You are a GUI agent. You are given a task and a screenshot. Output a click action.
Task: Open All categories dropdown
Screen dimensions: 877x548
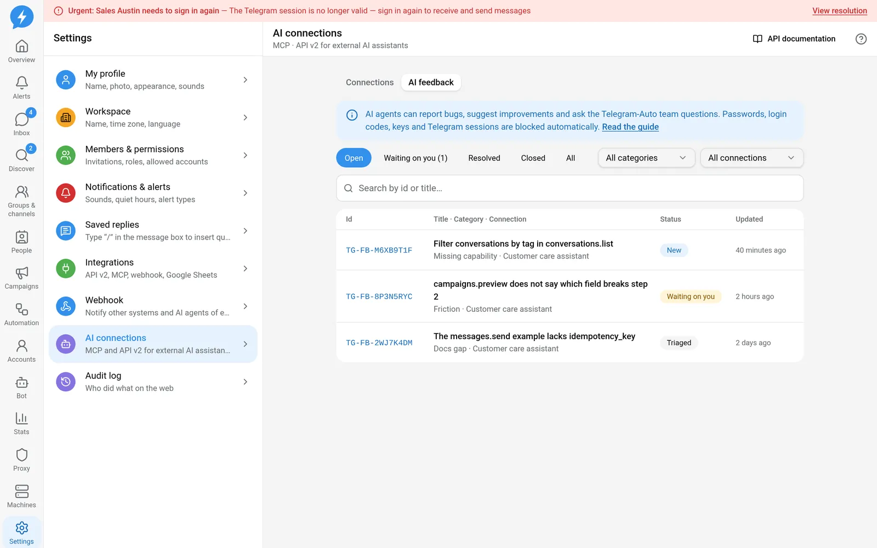(646, 158)
